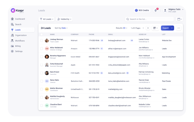Viewport: 194px width, 122px height.
Task: Check the Ronelwa Ngqawana row checkbox
Action: [x=41, y=57]
